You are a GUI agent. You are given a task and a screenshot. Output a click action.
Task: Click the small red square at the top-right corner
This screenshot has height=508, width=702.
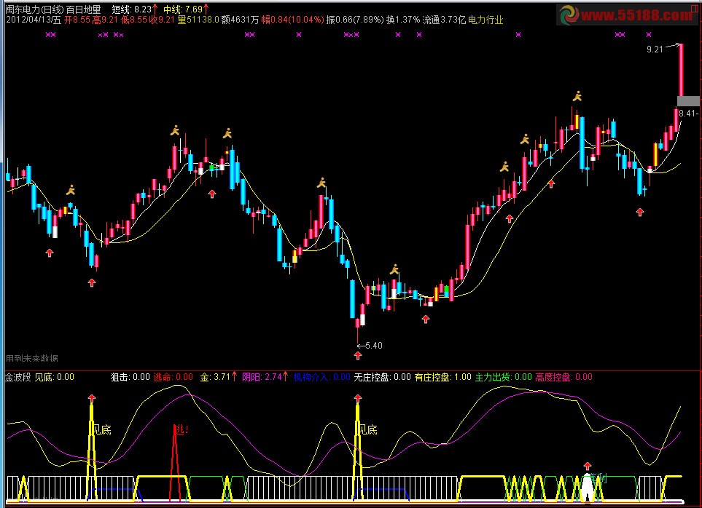click(x=695, y=9)
